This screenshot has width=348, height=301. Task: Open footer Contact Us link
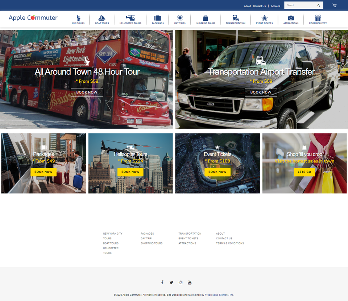click(224, 238)
